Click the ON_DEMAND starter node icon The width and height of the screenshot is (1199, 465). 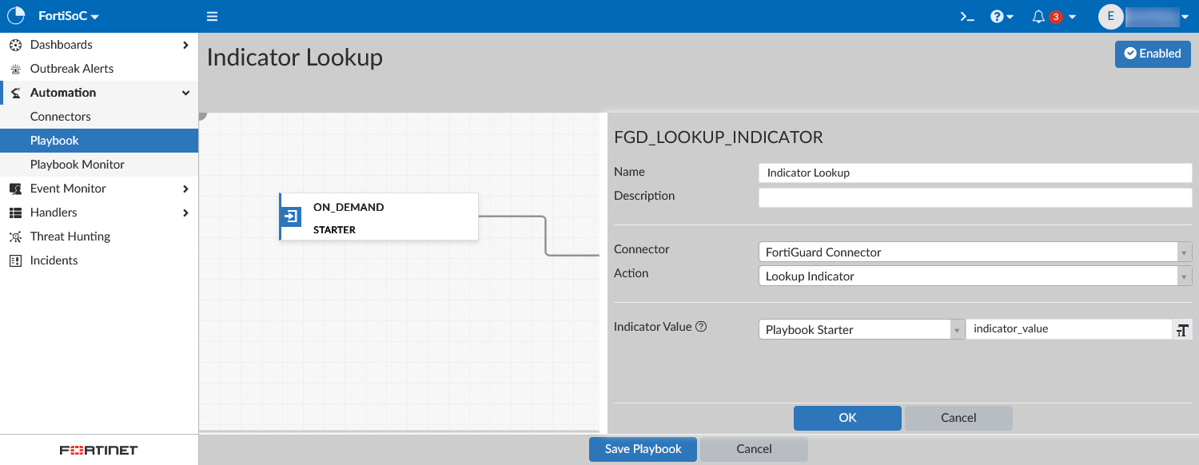click(x=291, y=217)
